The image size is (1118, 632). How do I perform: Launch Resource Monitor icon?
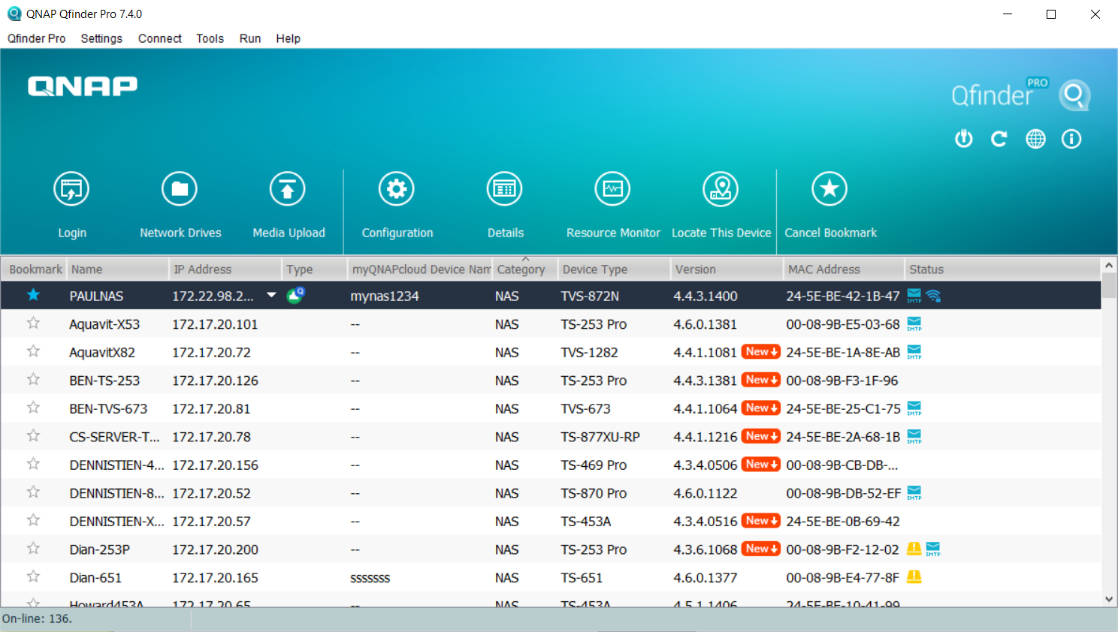click(x=613, y=189)
